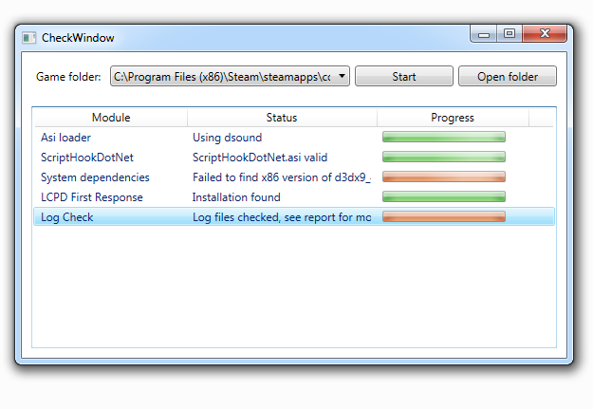This screenshot has width=593, height=409.
Task: Select the Log Check row
Action: tap(67, 217)
